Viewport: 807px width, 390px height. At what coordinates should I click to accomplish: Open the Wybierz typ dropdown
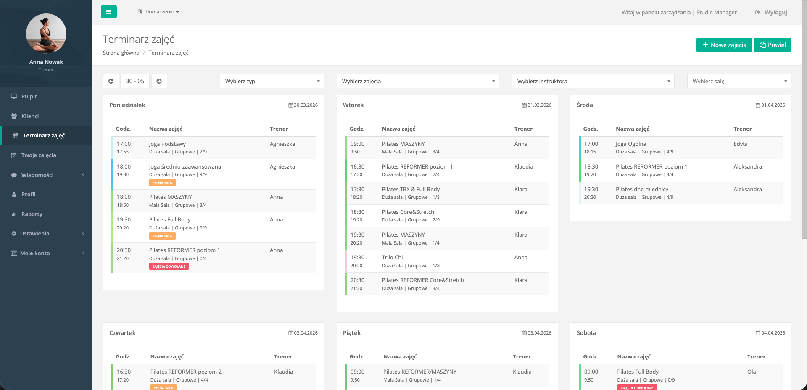pos(272,81)
